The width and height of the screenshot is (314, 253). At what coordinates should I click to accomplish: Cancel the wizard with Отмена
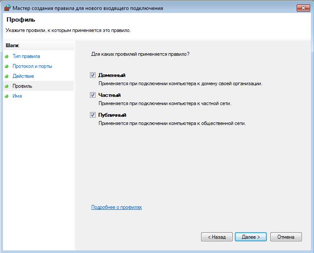click(286, 237)
